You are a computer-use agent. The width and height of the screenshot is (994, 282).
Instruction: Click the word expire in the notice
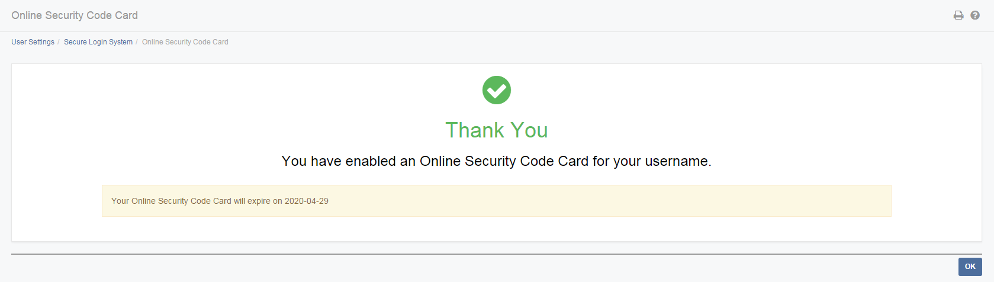point(259,201)
